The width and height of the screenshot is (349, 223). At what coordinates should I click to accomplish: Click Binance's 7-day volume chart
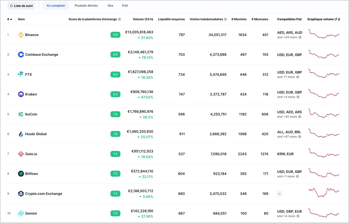click(324, 34)
